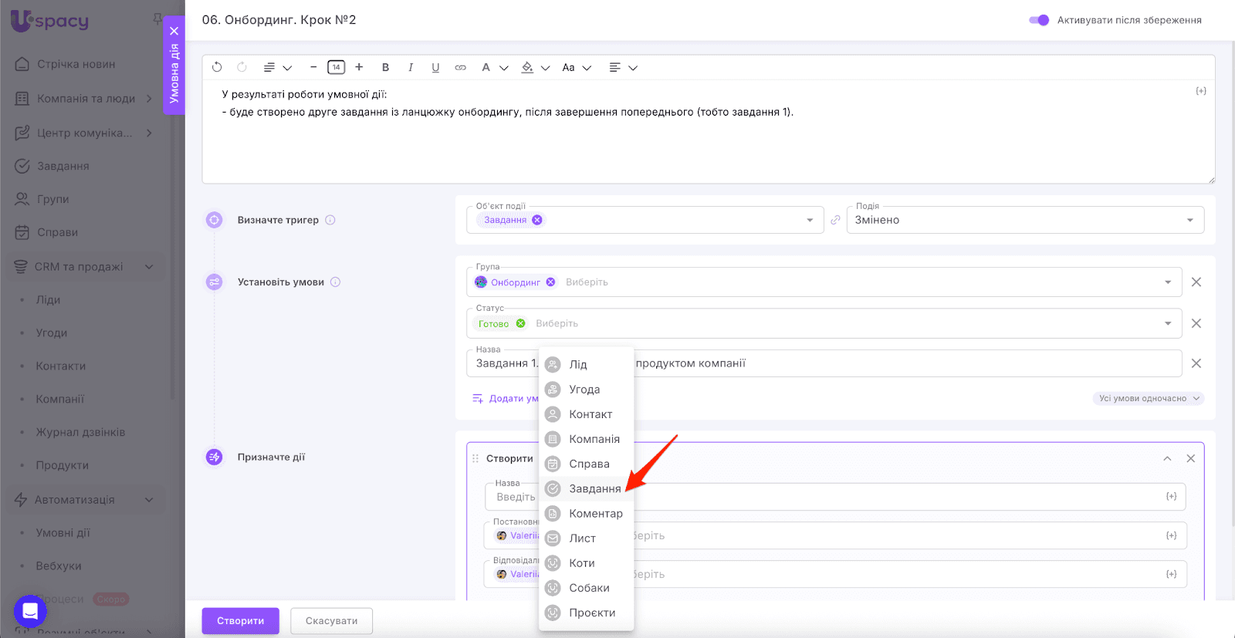The height and width of the screenshot is (638, 1235).
Task: Increase font size with the plus icon
Action: tap(359, 67)
